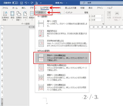Click the Redo arrow icon

[32, 3]
